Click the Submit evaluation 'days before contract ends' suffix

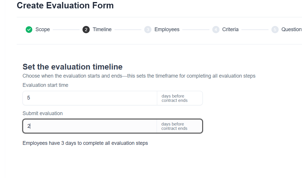pos(174,126)
